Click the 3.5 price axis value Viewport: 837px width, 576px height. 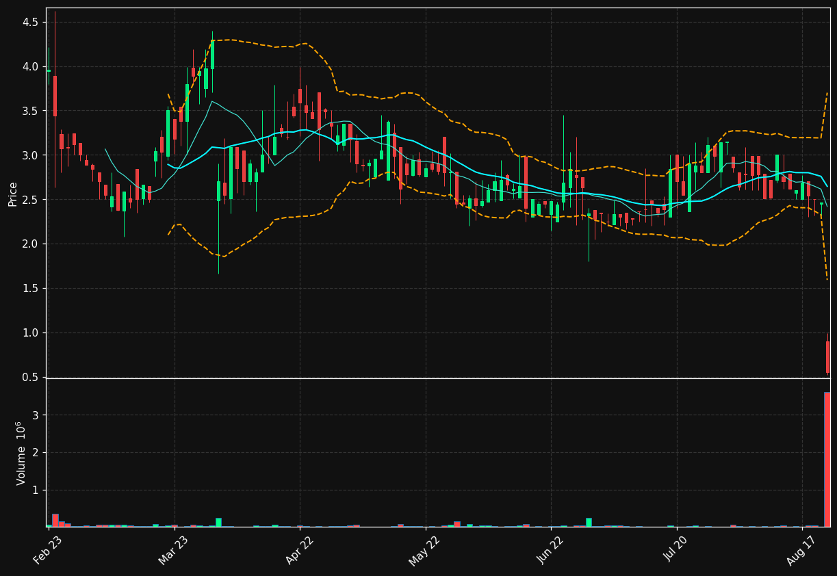click(30, 112)
